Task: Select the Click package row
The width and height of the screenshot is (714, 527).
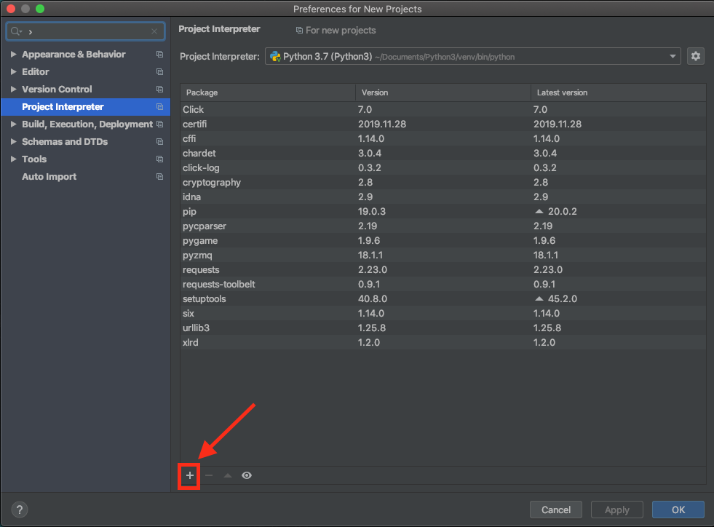Action: pos(443,109)
